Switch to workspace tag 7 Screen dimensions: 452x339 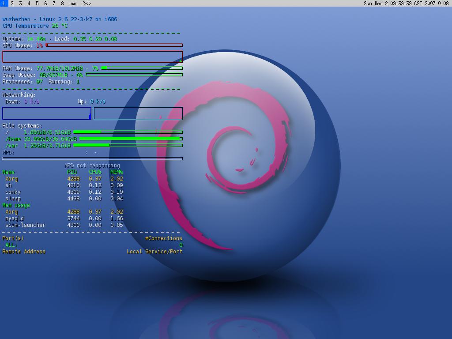coord(54,4)
